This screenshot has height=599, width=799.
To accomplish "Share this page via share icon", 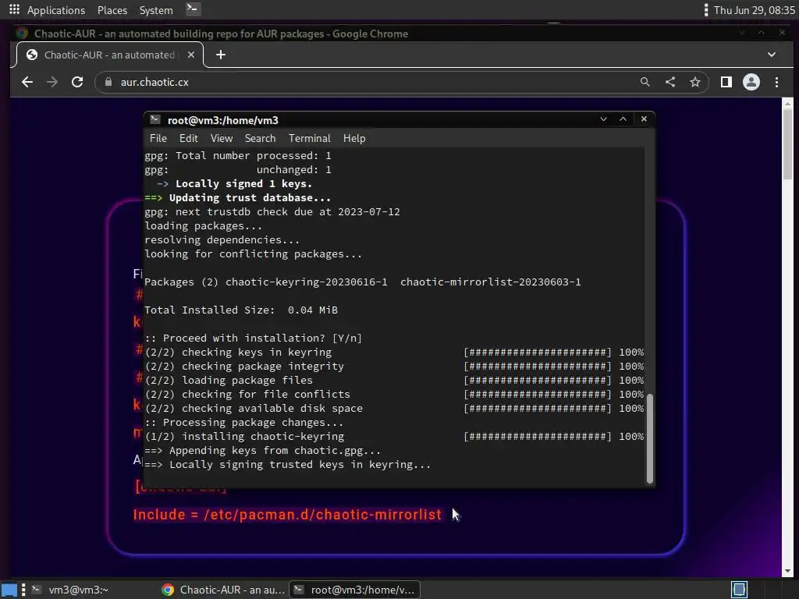I will coord(670,82).
